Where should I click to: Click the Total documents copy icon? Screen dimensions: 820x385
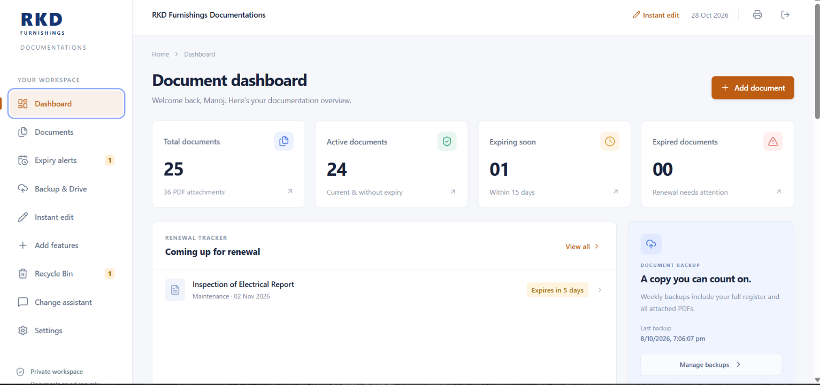(284, 141)
